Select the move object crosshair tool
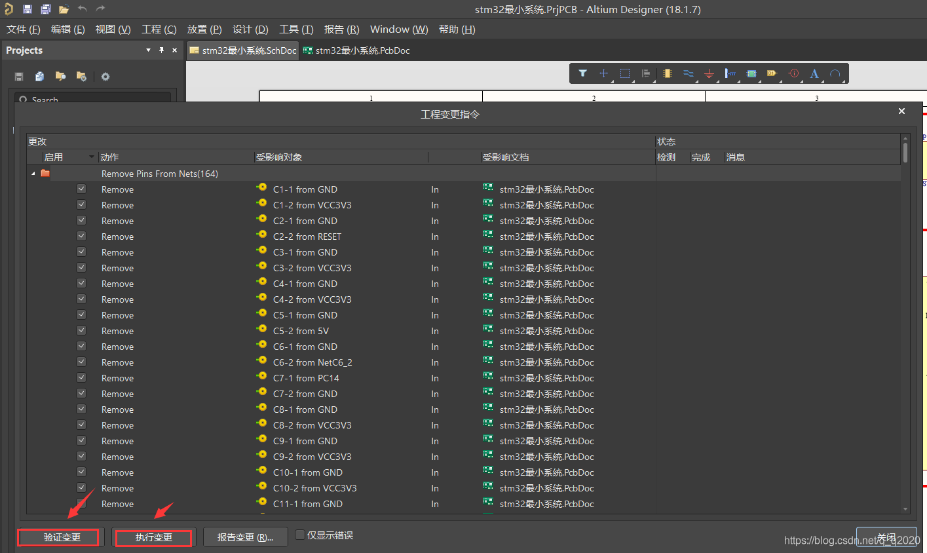This screenshot has width=927, height=553. (x=603, y=73)
